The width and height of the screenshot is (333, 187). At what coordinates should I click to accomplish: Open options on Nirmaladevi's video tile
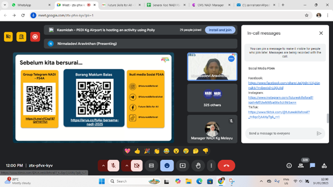pos(231,59)
